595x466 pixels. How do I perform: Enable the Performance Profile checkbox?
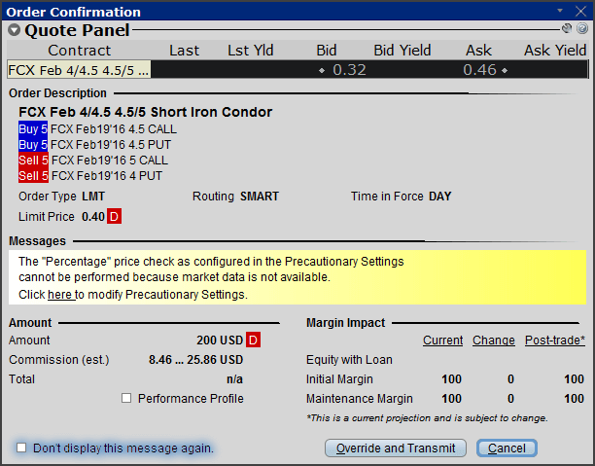click(126, 398)
